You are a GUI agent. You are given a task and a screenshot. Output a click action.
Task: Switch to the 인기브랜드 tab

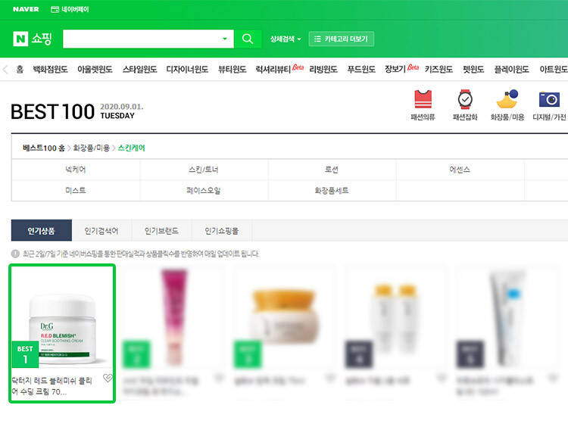[x=161, y=230]
